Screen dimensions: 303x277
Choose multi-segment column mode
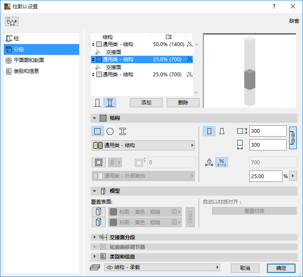(x=110, y=103)
